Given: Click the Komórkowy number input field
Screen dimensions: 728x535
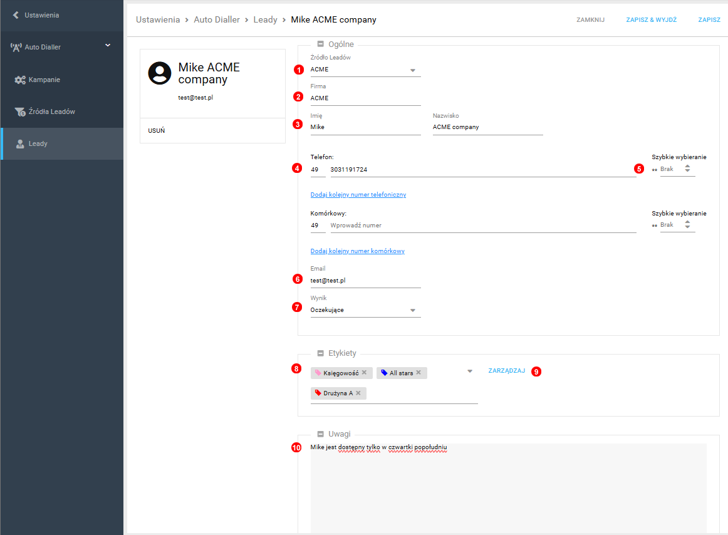Looking at the screenshot, I should 482,225.
